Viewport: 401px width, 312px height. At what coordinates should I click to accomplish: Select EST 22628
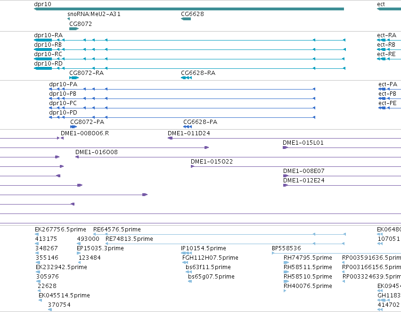pyautogui.click(x=39, y=291)
